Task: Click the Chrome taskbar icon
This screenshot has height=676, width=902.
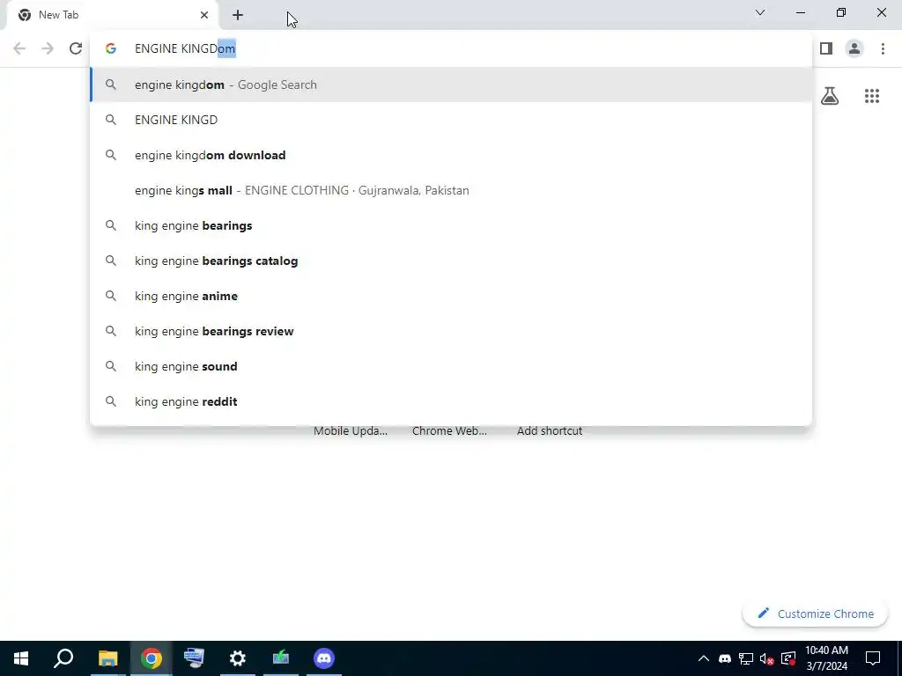Action: [152, 658]
